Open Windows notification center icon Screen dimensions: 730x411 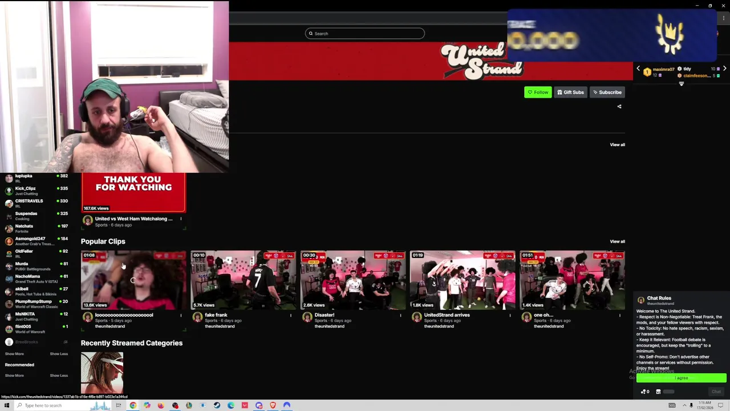click(x=720, y=405)
